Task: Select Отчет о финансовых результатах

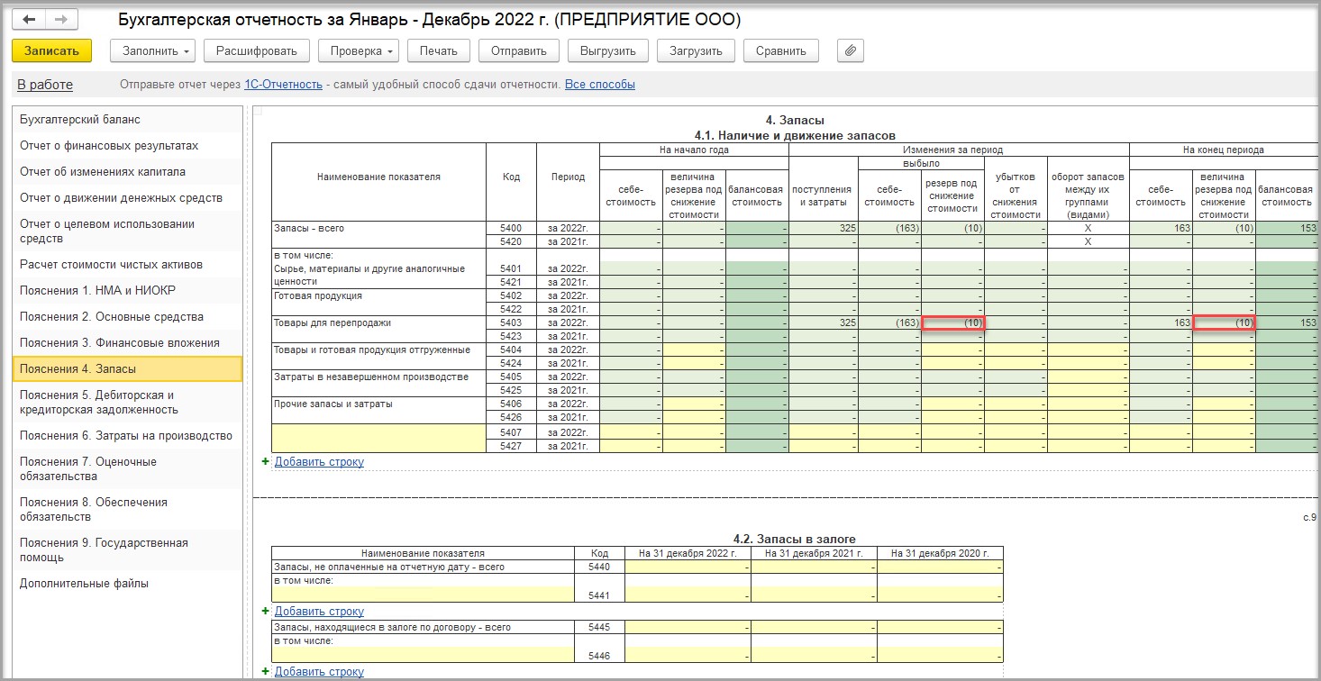Action: (x=127, y=146)
